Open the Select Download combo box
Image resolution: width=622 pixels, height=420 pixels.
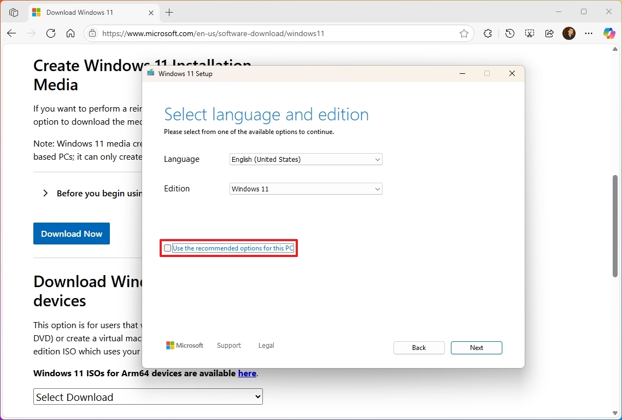[x=148, y=396]
